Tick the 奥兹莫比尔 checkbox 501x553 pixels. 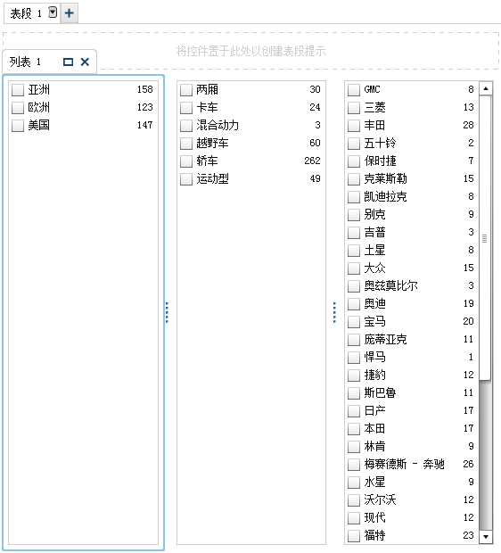coord(354,286)
